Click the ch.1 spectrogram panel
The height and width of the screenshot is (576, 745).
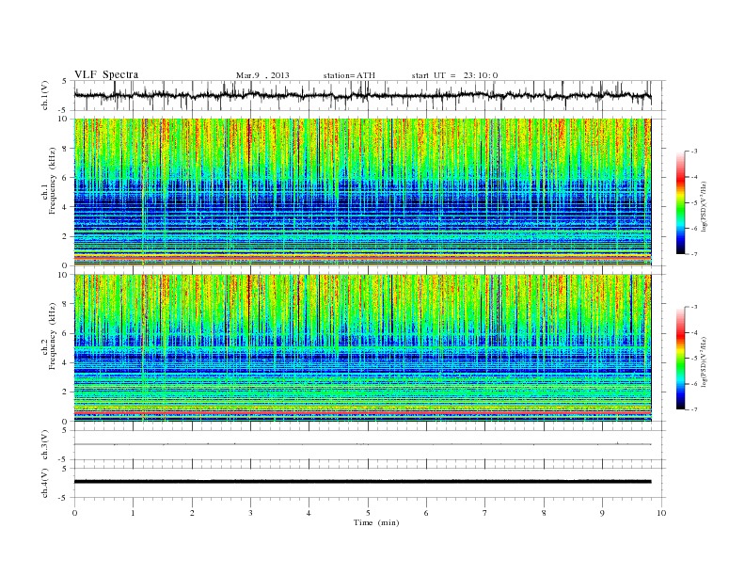coord(362,192)
